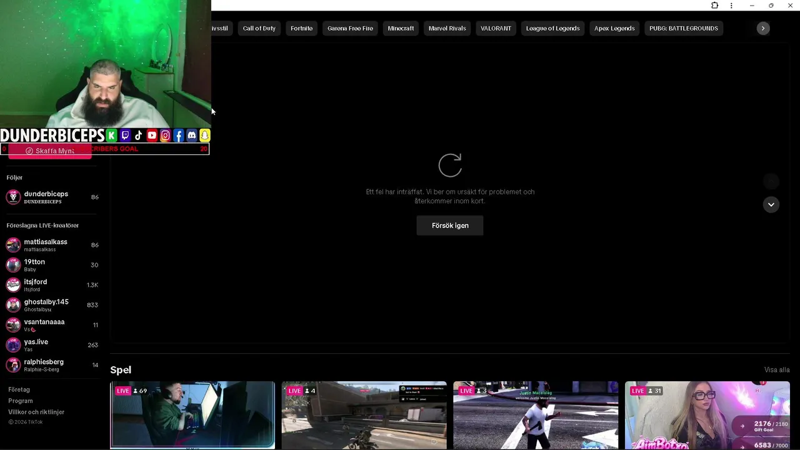
Task: Click the Facebook icon in stream overlay
Action: (x=178, y=136)
